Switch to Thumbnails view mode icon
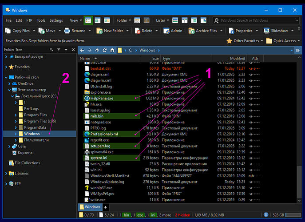 (x=107, y=20)
